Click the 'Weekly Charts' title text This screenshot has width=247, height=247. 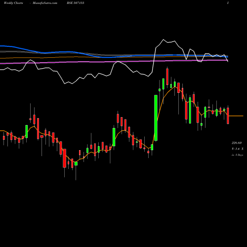pyautogui.click(x=13, y=3)
